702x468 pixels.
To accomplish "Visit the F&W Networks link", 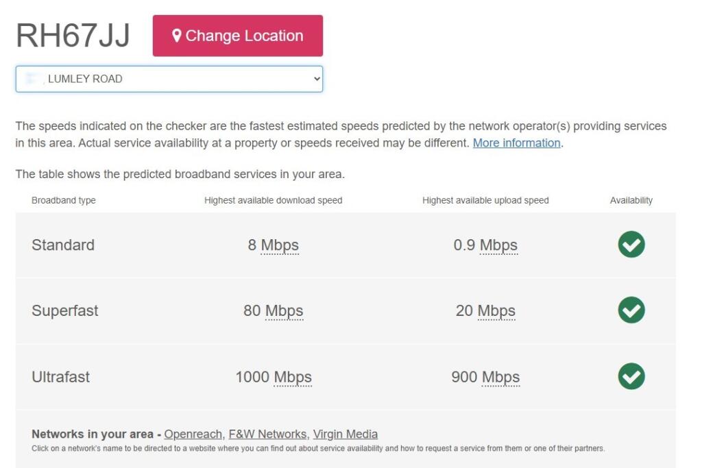I will (267, 434).
